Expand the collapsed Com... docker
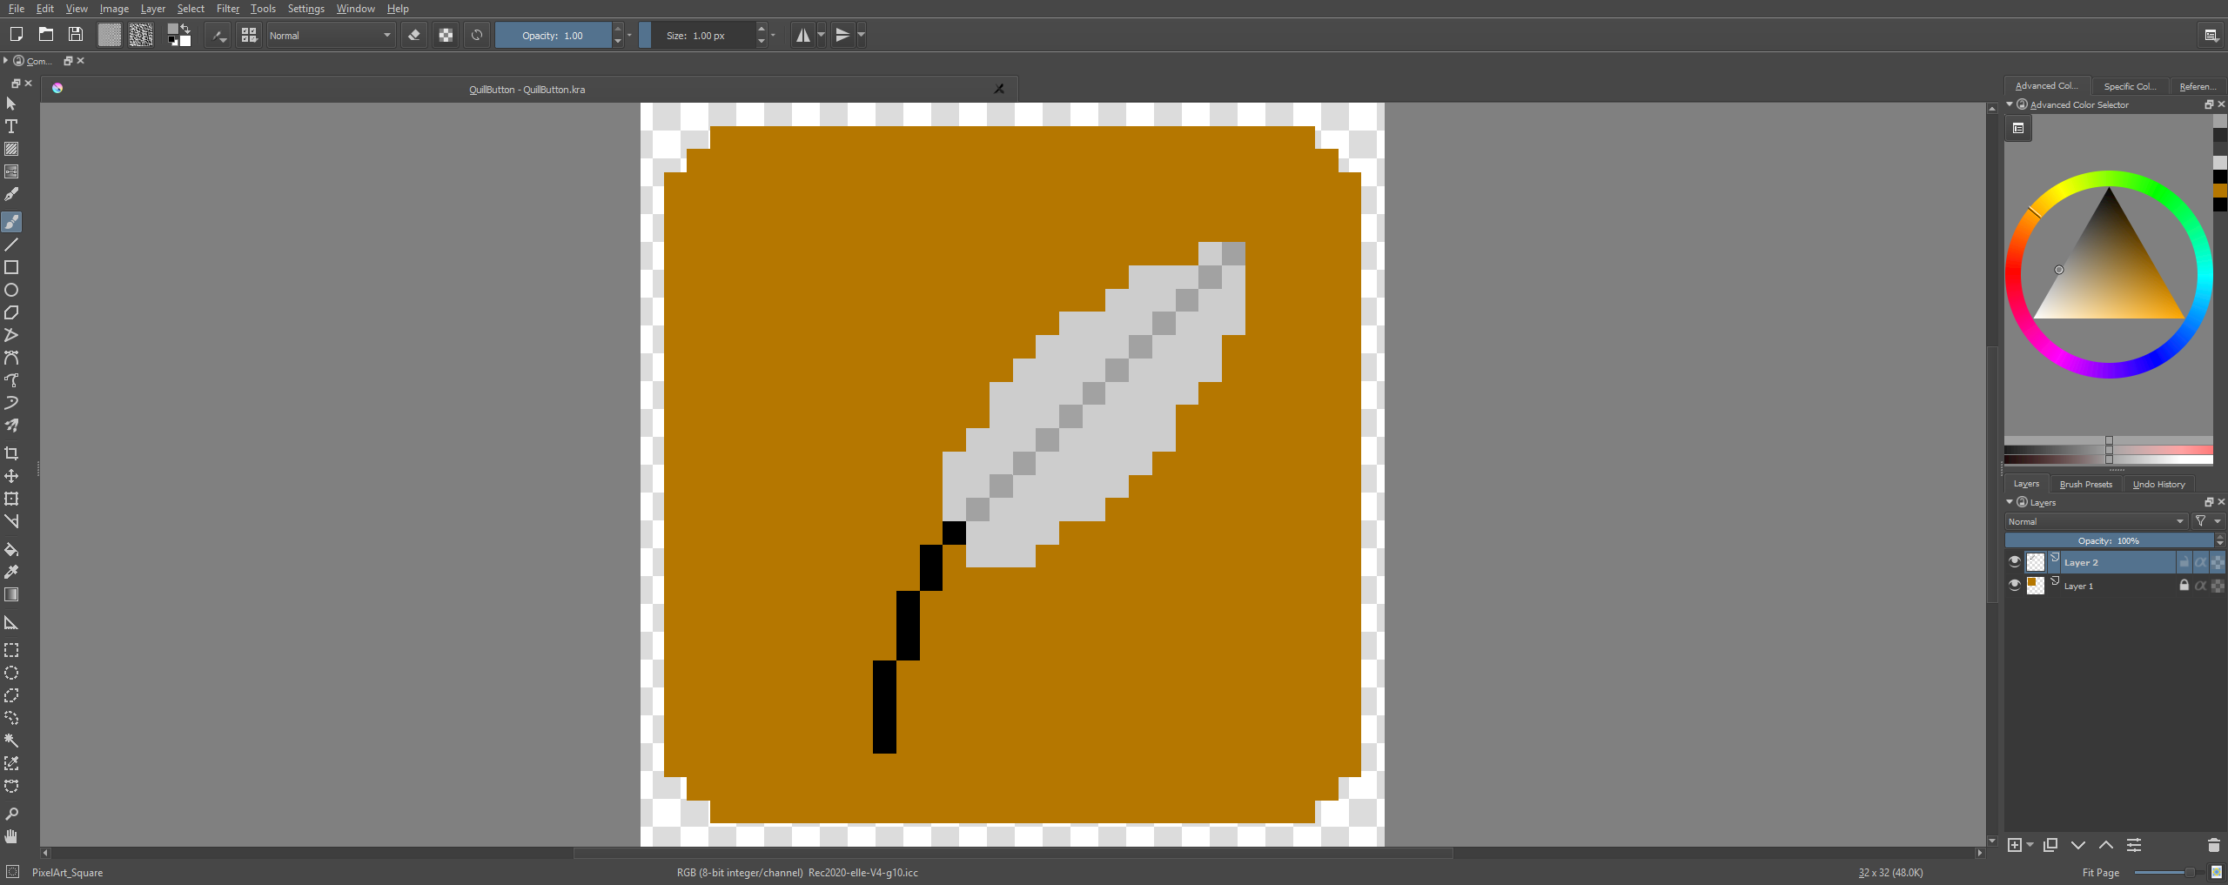 pos(5,61)
